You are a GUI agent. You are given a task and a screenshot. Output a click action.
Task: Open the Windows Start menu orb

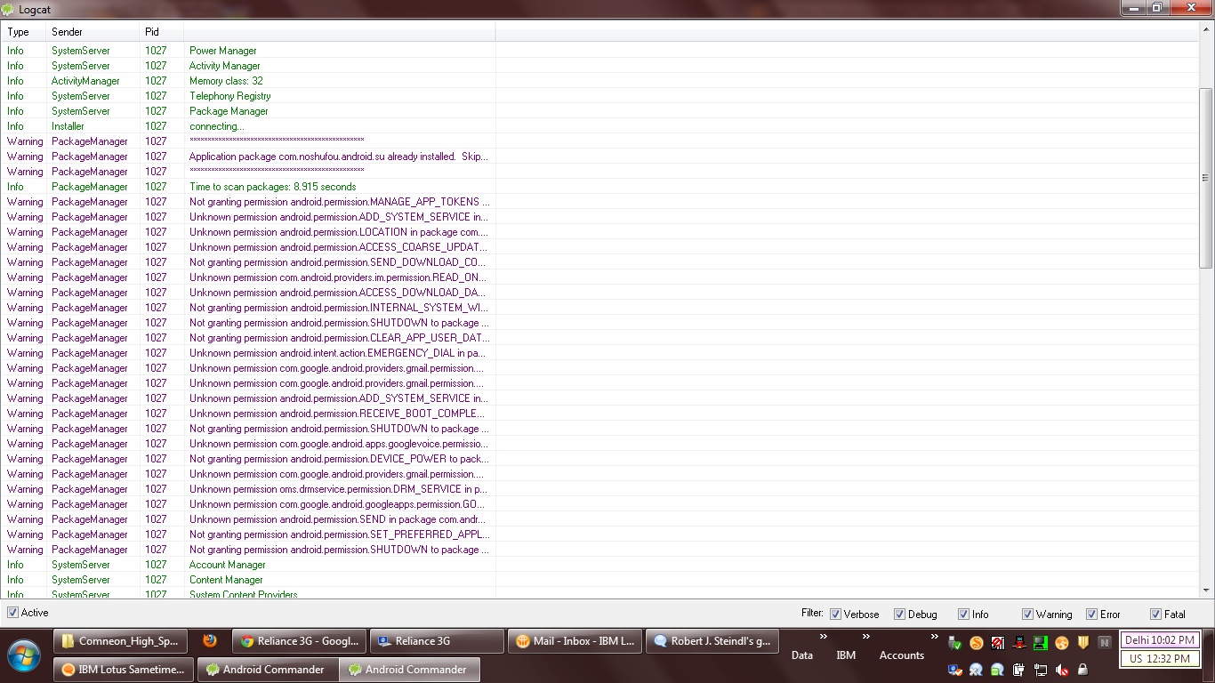[x=25, y=655]
